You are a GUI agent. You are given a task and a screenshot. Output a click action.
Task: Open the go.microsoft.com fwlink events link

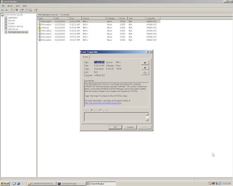point(103,103)
